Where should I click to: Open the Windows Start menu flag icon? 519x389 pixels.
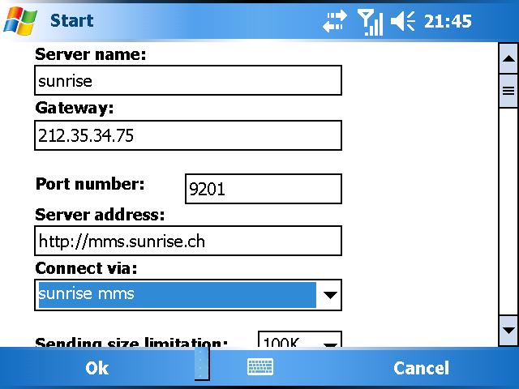[x=20, y=21]
